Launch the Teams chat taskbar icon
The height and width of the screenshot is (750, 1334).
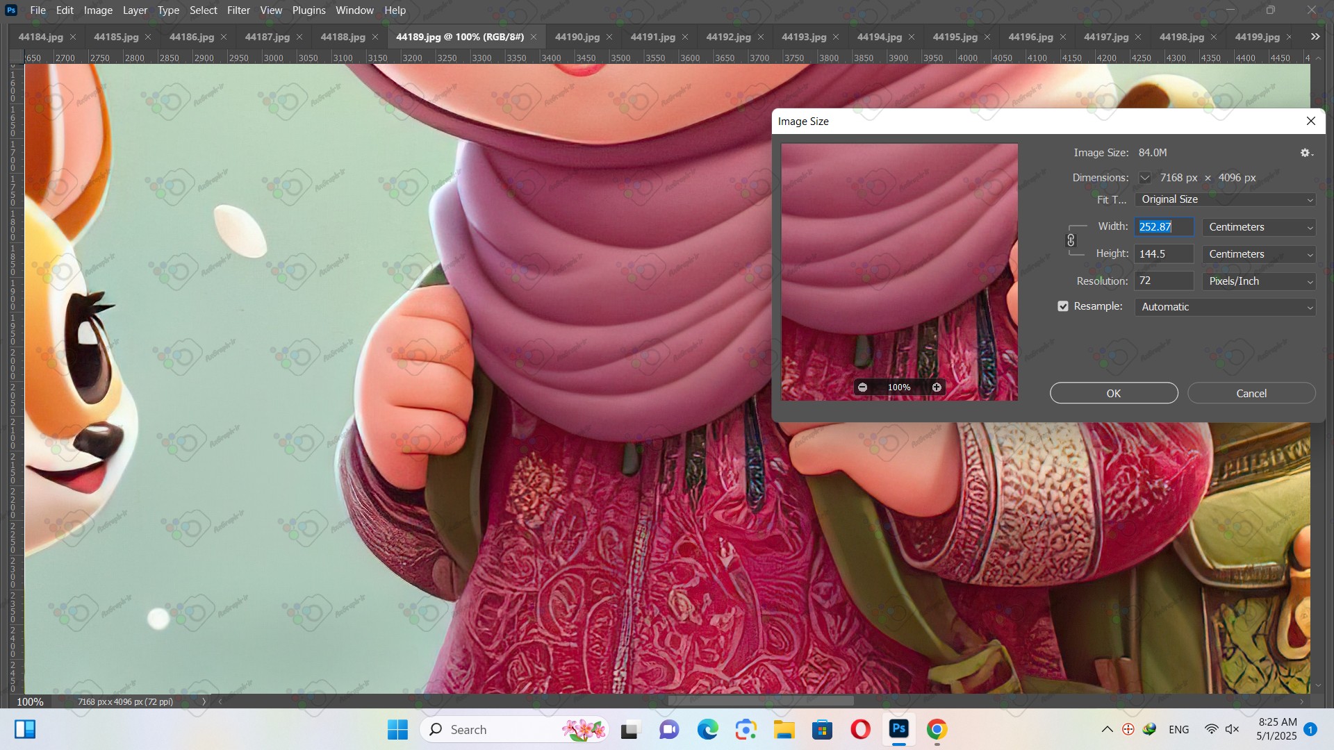[669, 729]
